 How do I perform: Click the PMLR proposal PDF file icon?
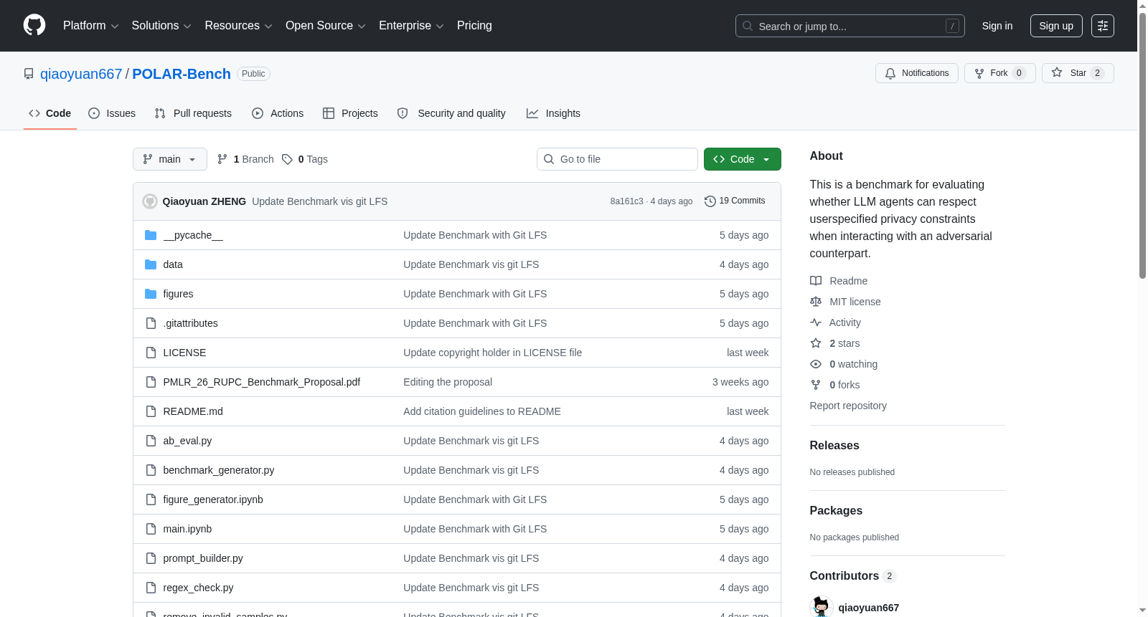[151, 382]
